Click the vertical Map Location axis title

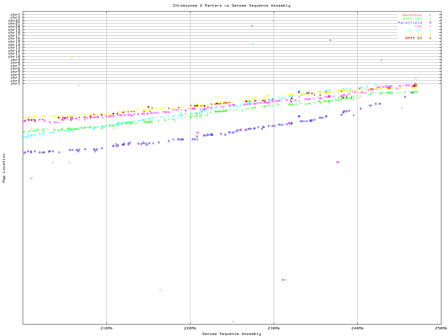[4, 168]
